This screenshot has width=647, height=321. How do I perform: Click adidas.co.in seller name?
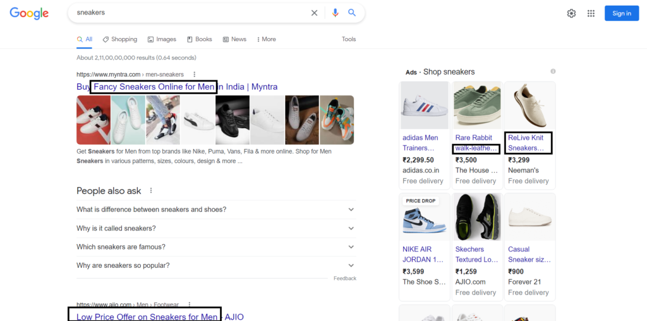[x=421, y=171]
